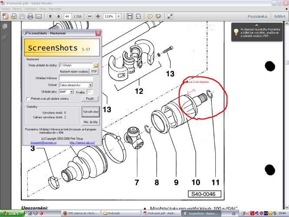Click the document vertical scrollbar thumb
Image resolution: width=289 pixels, height=217 pixels.
pos(287,62)
